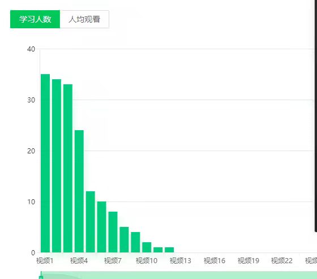Click the 视频4 axis label

79,260
